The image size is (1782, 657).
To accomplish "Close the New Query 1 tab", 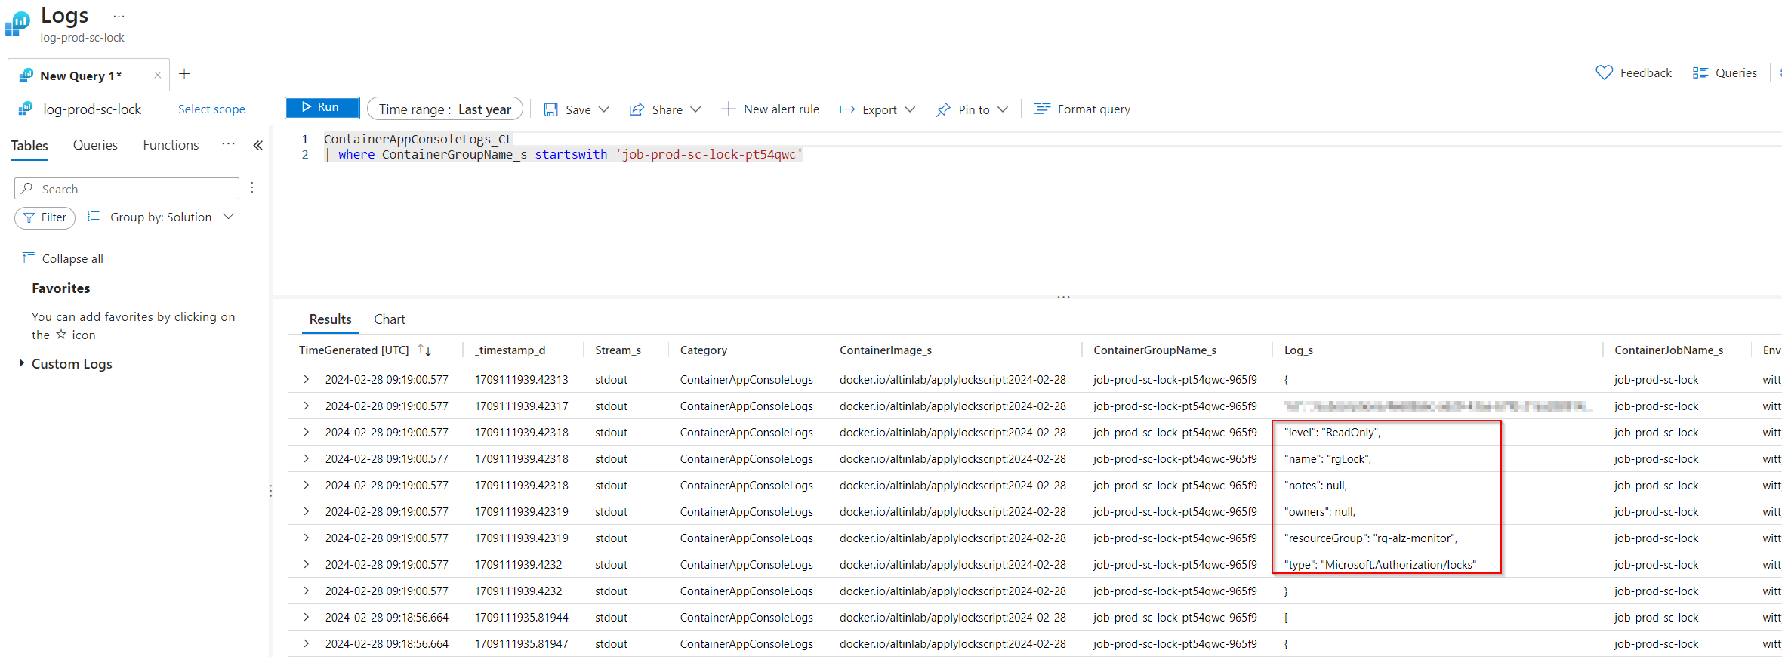I will coord(158,75).
